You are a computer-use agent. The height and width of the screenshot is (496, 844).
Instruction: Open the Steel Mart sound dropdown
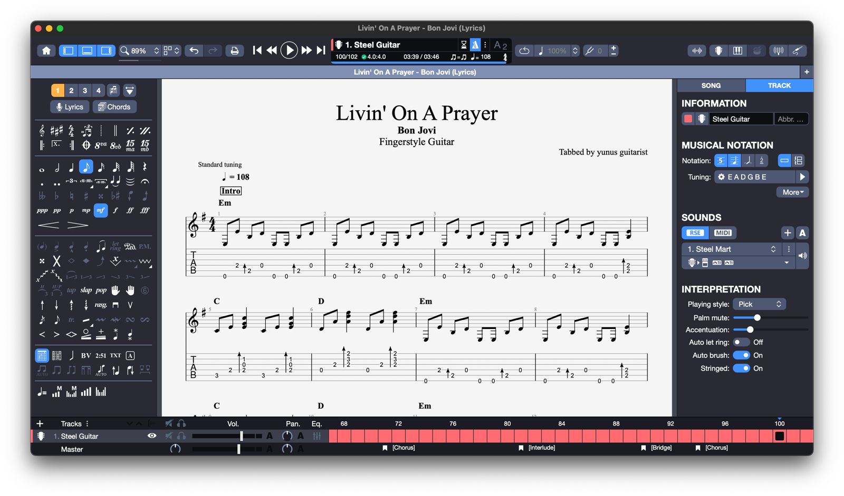(x=732, y=249)
